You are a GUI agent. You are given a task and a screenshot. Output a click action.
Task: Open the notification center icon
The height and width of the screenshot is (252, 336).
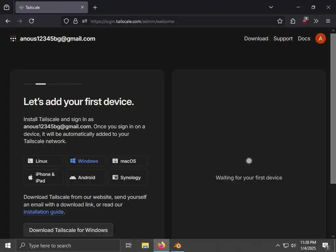click(x=325, y=245)
